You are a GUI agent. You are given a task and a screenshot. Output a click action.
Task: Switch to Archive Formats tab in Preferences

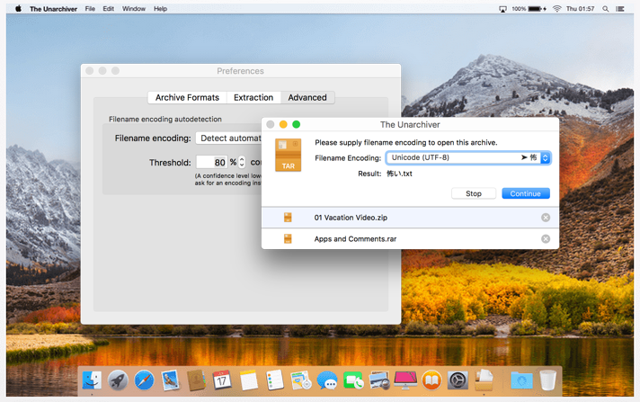[x=187, y=98]
